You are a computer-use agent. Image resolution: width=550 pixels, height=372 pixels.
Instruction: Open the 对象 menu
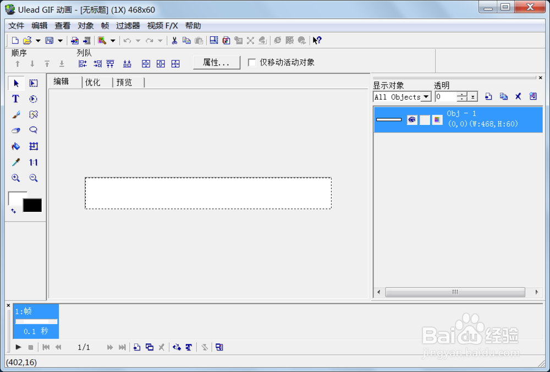tap(86, 26)
